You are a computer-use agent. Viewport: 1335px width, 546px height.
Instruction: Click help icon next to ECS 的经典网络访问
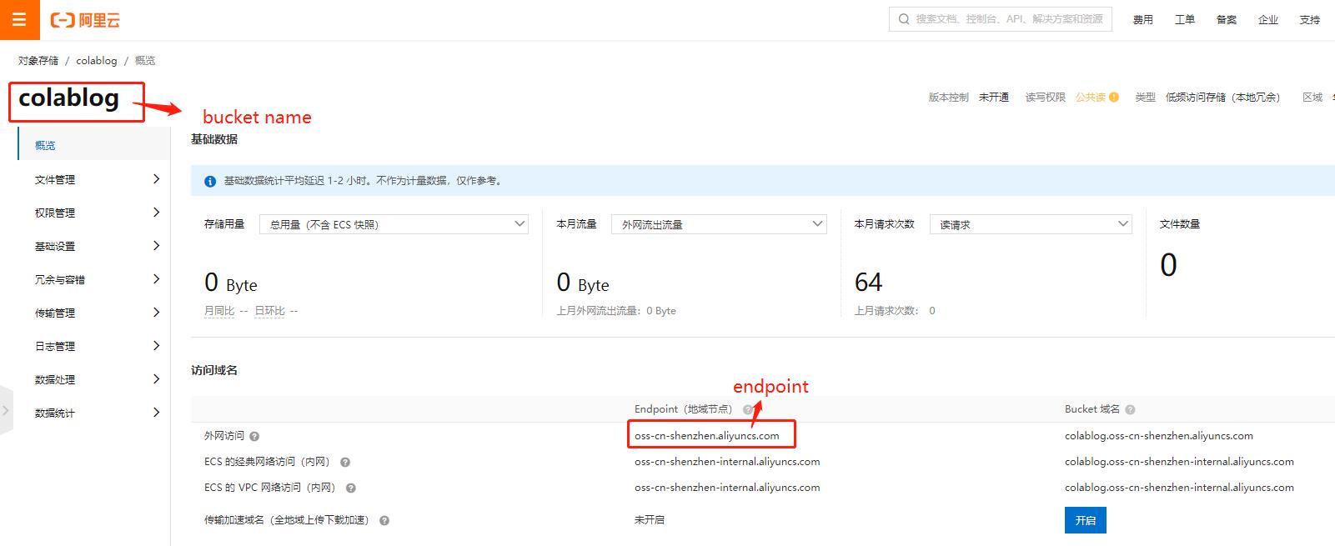click(345, 462)
